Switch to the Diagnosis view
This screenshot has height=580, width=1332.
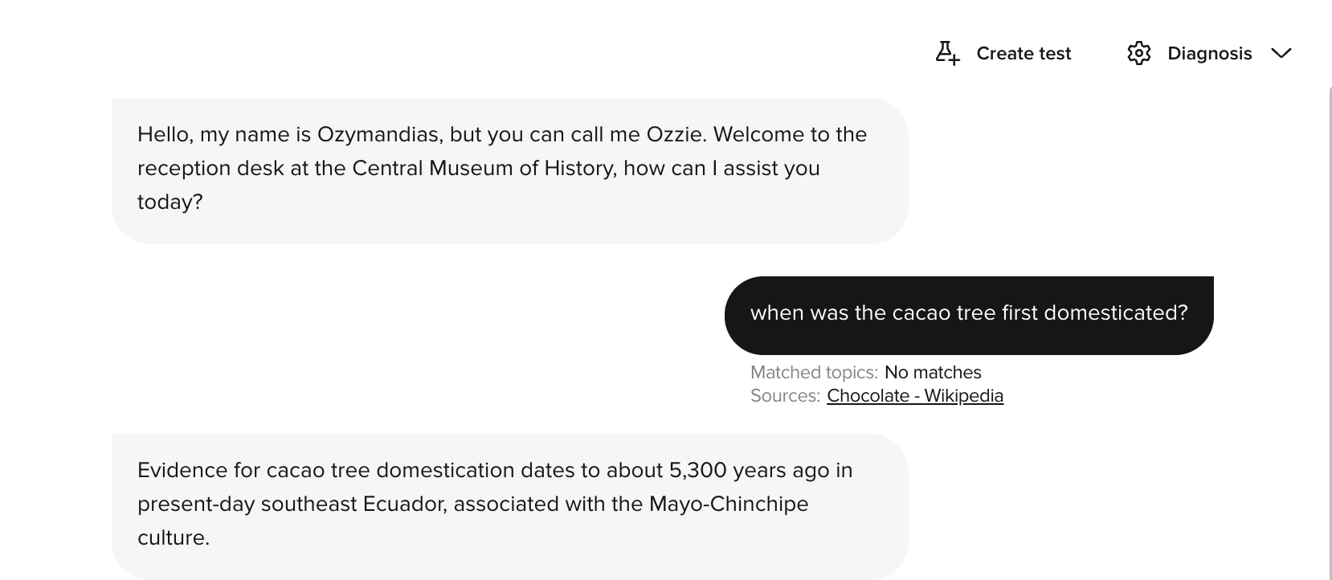[1209, 53]
